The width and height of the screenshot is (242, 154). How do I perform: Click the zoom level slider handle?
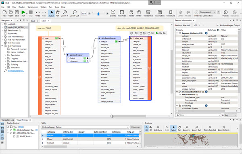(x=98, y=14)
